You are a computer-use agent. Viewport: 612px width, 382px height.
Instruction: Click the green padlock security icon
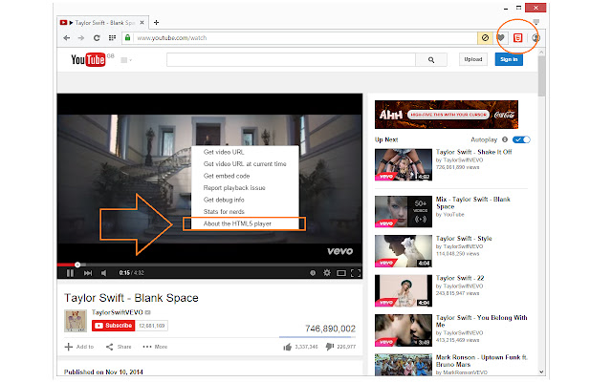pyautogui.click(x=127, y=38)
